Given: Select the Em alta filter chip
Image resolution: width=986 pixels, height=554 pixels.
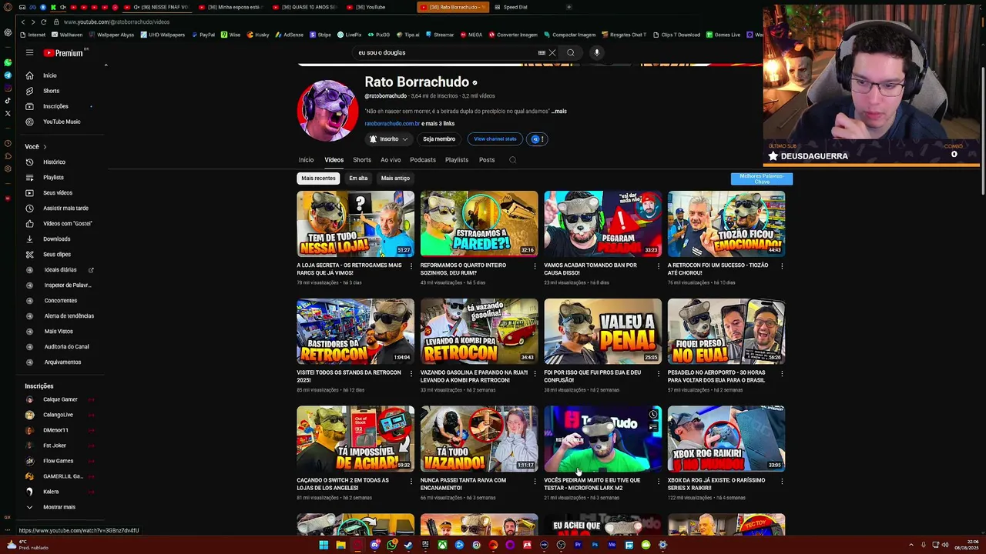Looking at the screenshot, I should tap(358, 178).
